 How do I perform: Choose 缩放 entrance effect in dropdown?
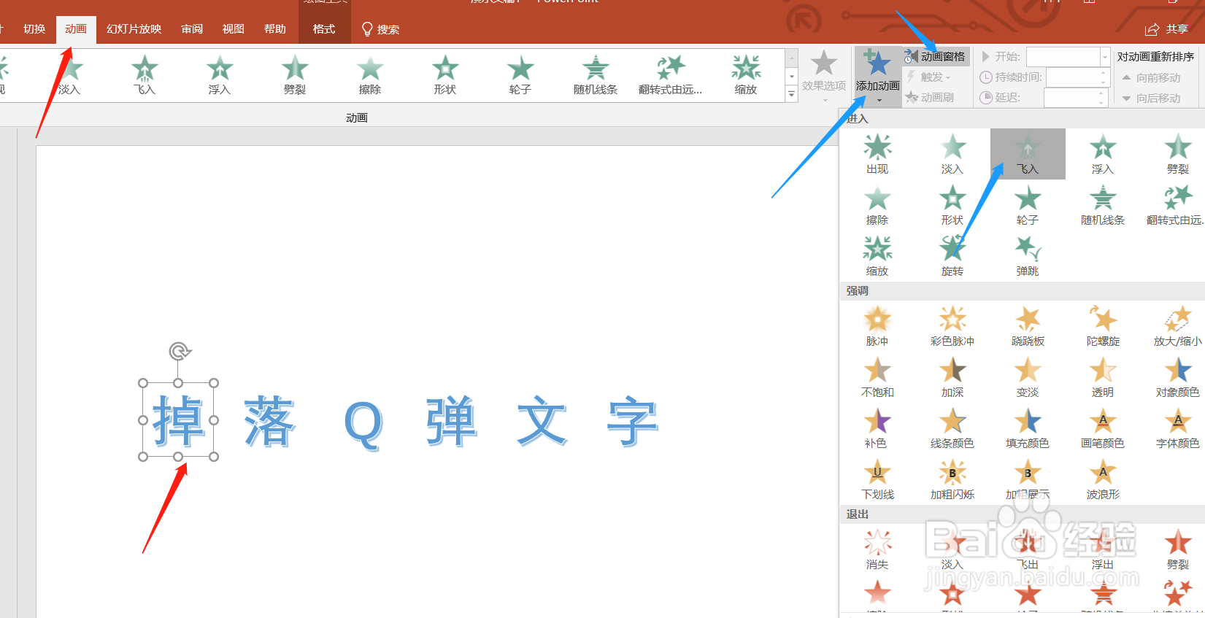click(x=877, y=256)
